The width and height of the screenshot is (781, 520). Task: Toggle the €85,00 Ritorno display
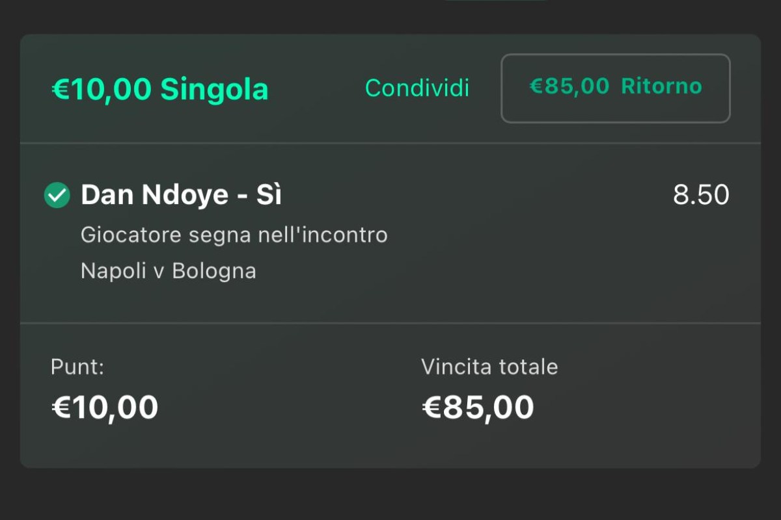(x=615, y=88)
